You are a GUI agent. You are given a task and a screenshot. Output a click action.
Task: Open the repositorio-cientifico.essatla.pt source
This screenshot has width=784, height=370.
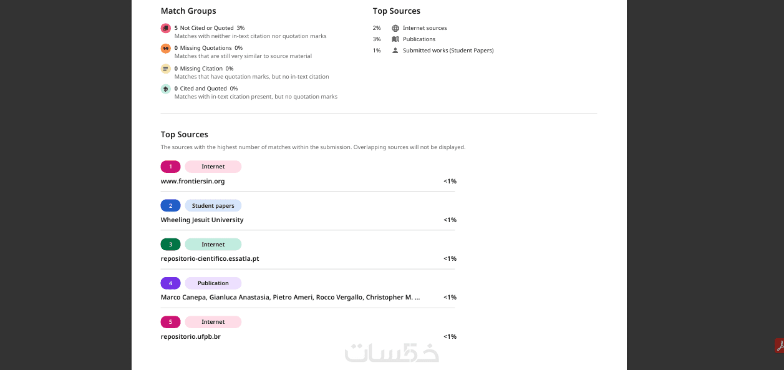(210, 259)
